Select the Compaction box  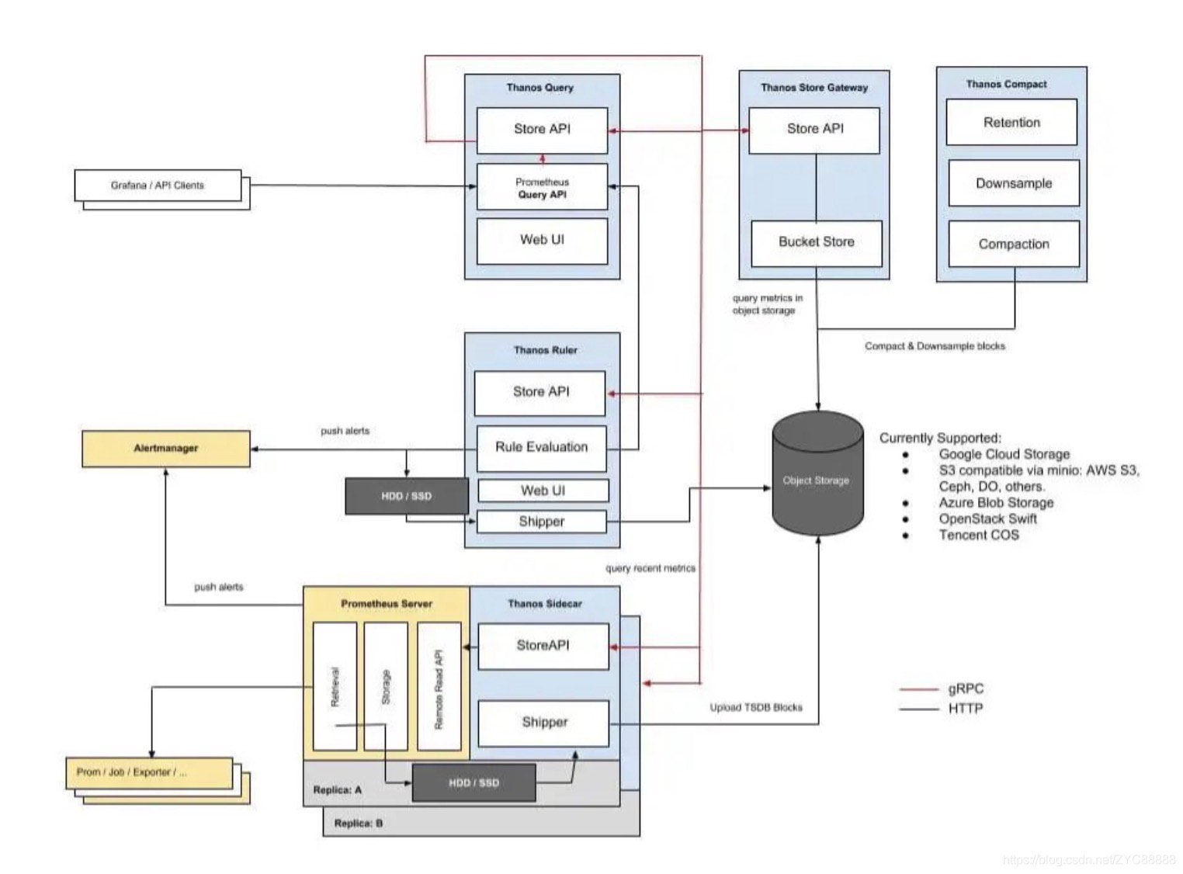[1014, 244]
